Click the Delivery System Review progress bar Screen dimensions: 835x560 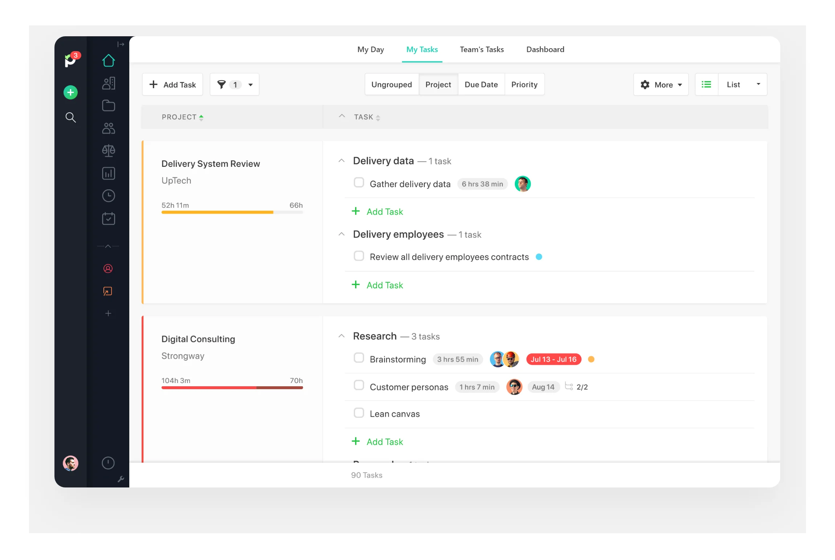(x=232, y=212)
